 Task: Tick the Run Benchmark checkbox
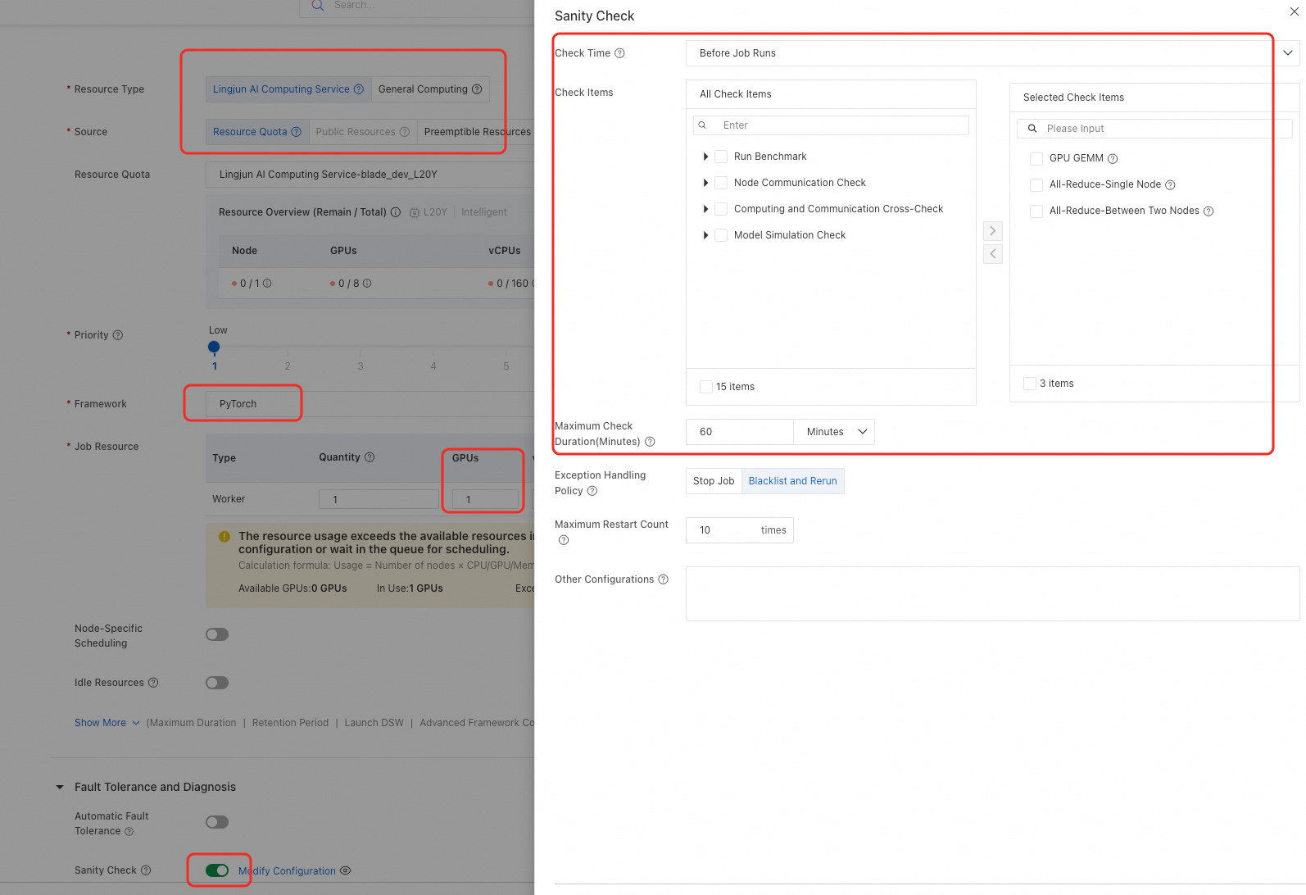[x=721, y=157]
